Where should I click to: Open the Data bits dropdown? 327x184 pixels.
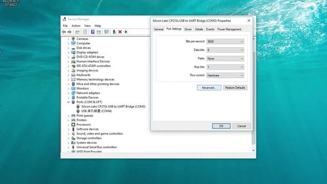tap(225, 50)
